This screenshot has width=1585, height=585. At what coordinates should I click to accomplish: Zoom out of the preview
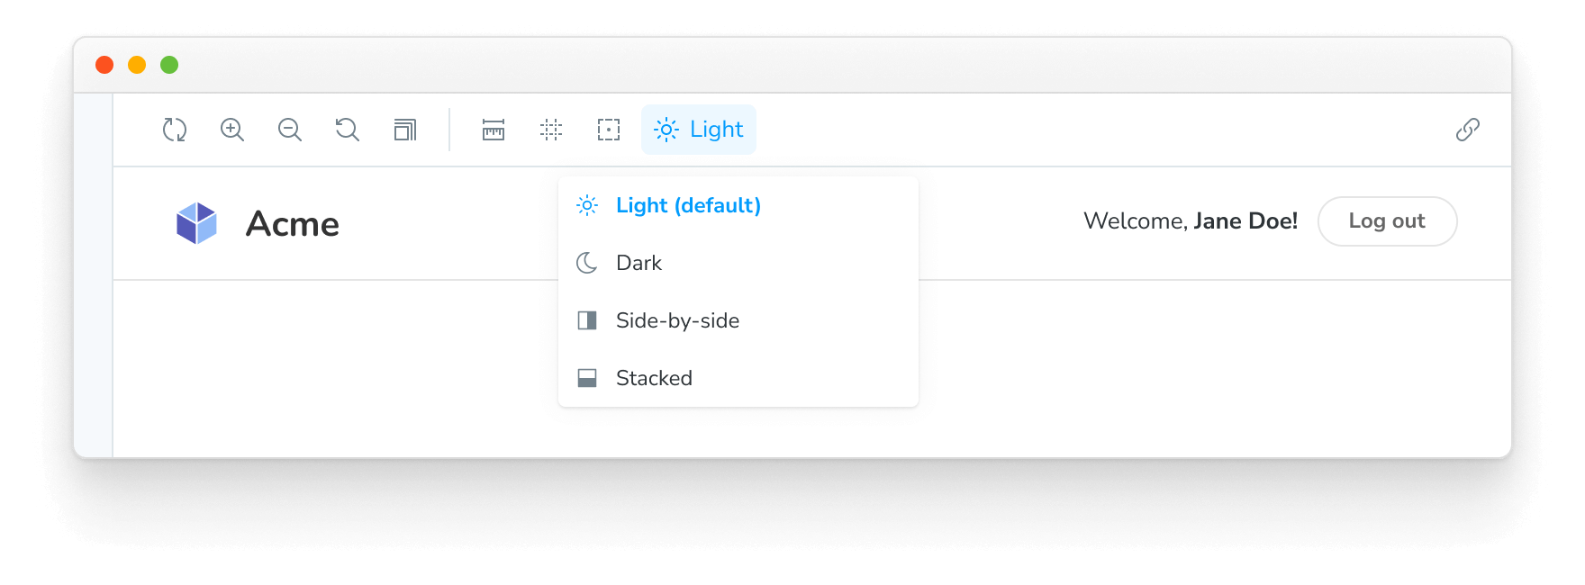[x=290, y=130]
